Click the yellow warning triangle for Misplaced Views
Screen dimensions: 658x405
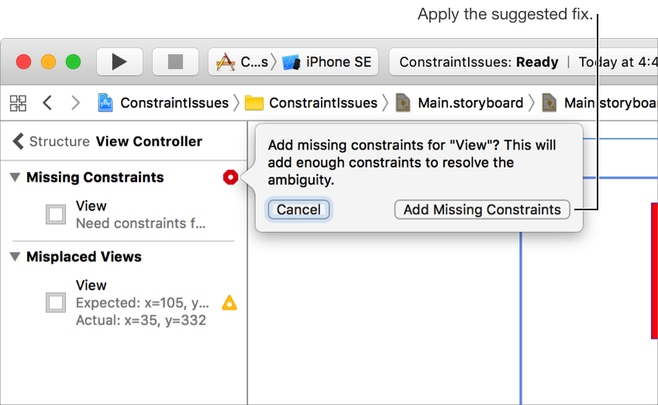(x=229, y=303)
